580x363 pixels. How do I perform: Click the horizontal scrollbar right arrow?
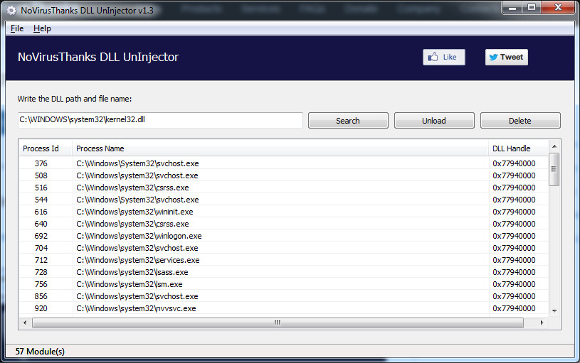542,323
